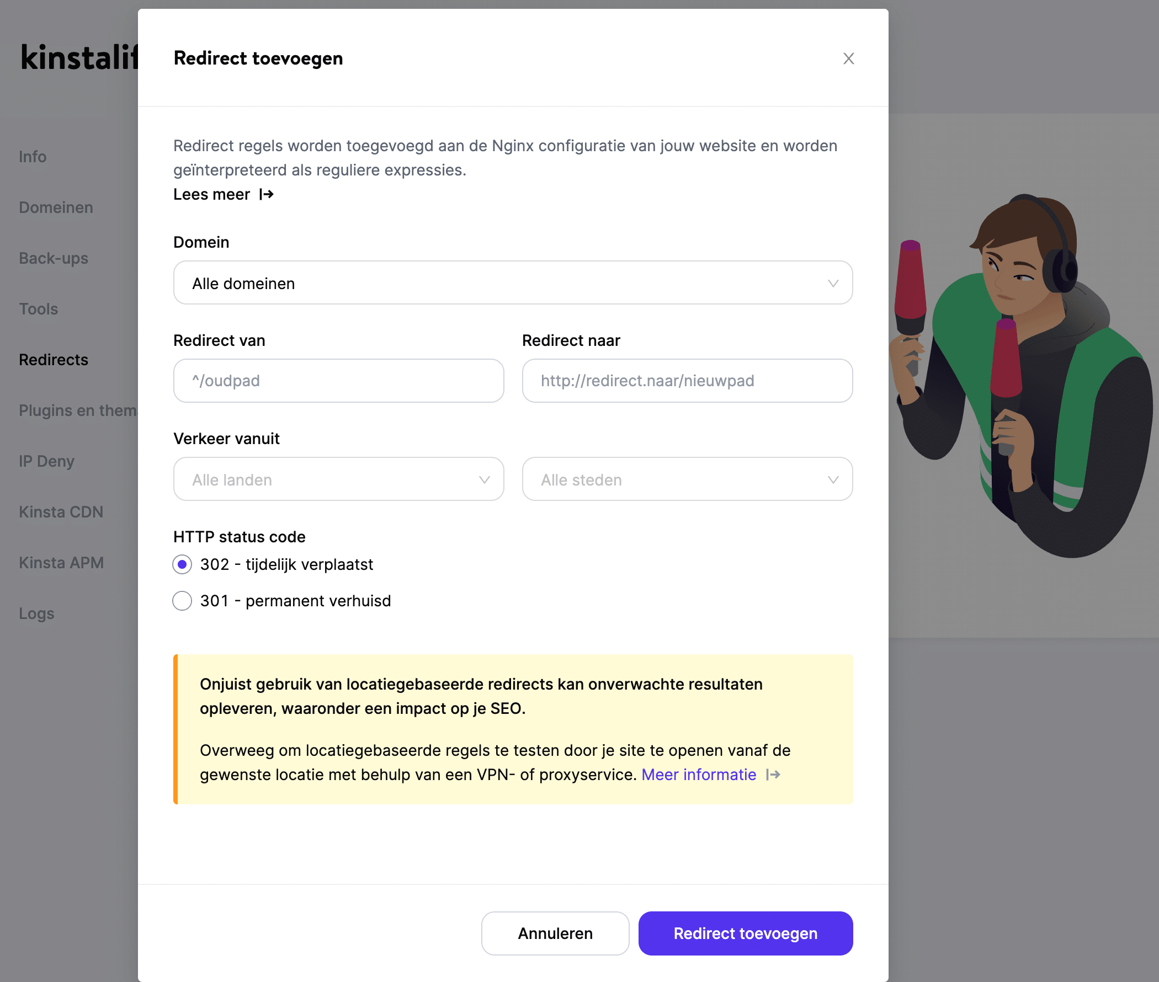
Task: Click the Redirect naar input field
Action: click(687, 381)
